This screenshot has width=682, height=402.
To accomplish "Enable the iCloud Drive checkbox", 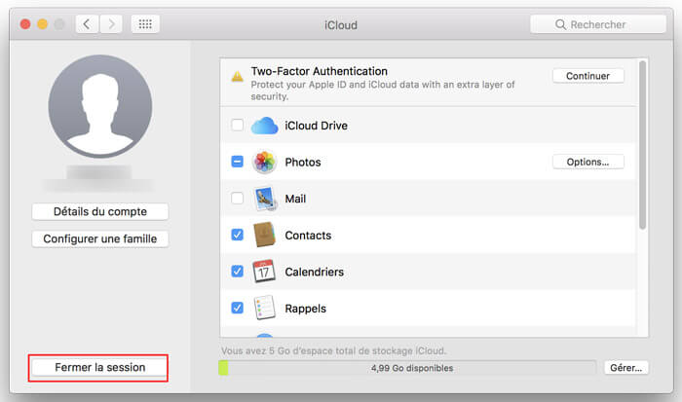I will click(237, 126).
